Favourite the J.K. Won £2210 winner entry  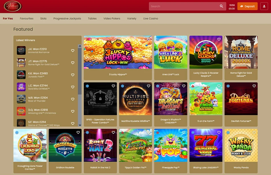[73, 51]
